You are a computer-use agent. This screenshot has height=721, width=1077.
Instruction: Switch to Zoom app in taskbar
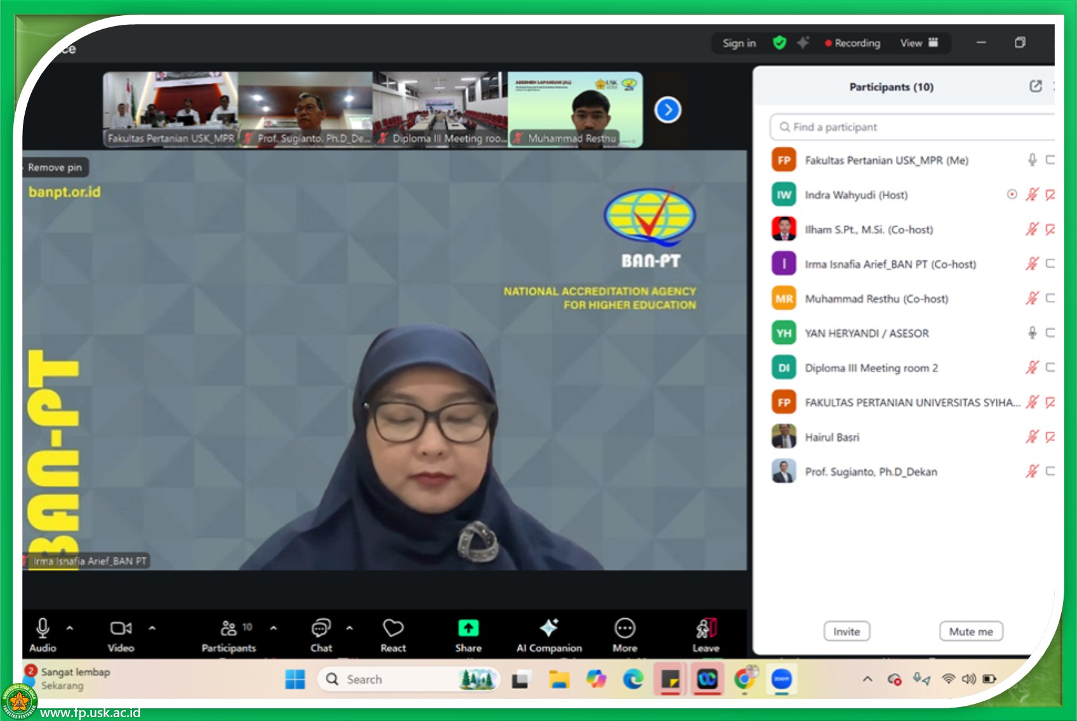point(782,680)
